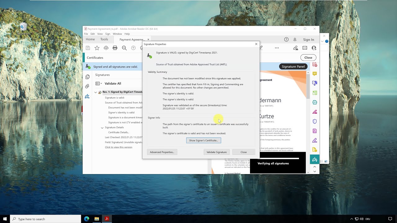
Task: Select the teal Certificates tool in right rail
Action: coord(314,160)
